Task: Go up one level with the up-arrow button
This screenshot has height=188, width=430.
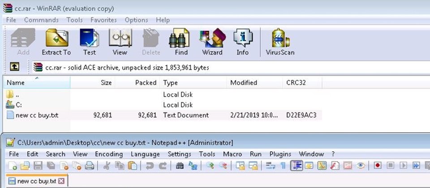Action: pyautogui.click(x=14, y=67)
